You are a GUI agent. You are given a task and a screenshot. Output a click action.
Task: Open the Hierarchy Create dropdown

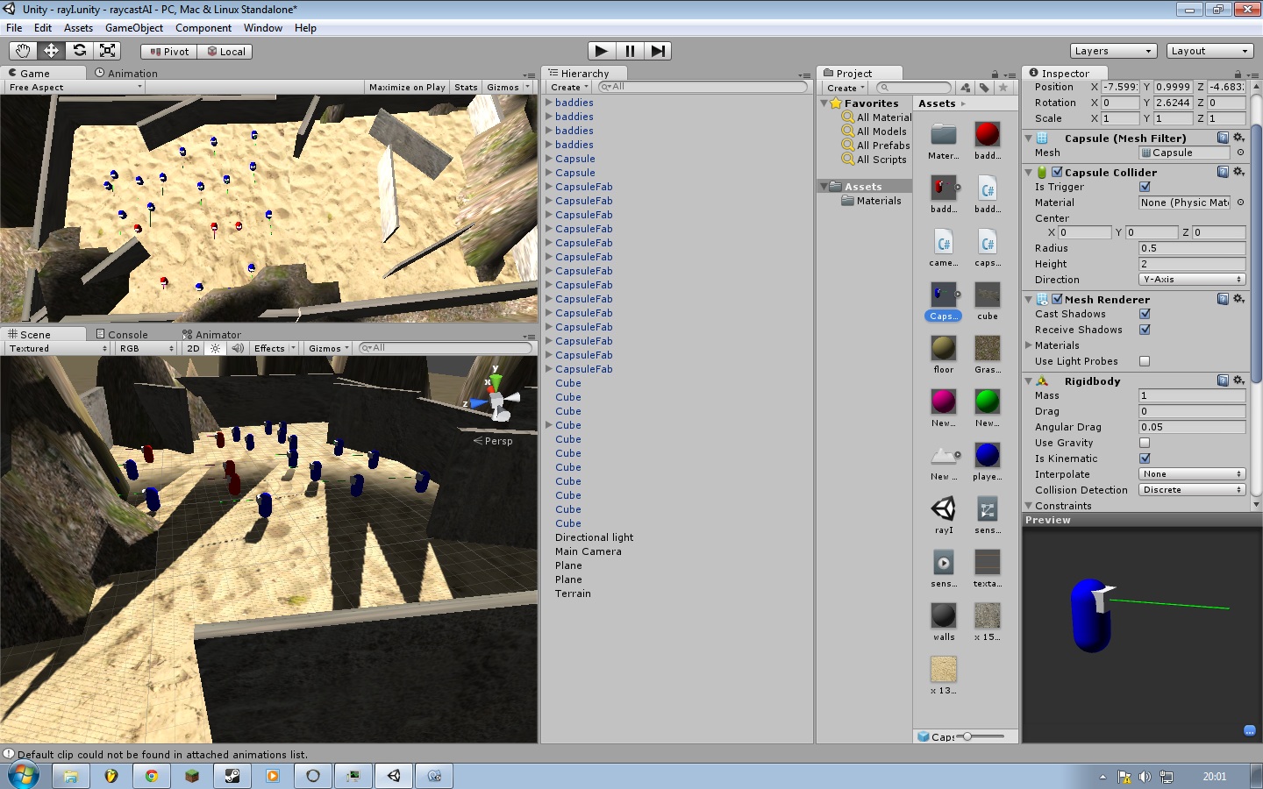[x=568, y=88]
